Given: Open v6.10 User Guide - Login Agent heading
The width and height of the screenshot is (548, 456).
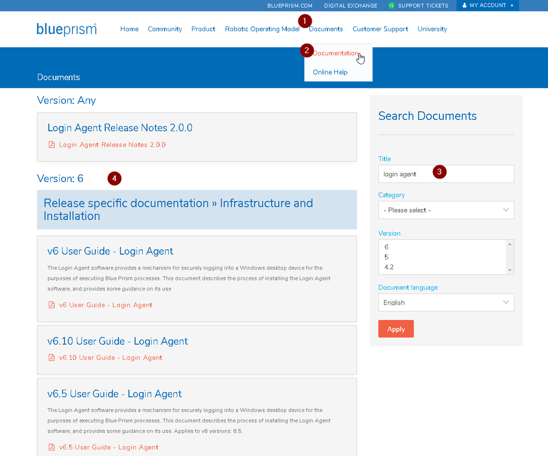Looking at the screenshot, I should 118,341.
